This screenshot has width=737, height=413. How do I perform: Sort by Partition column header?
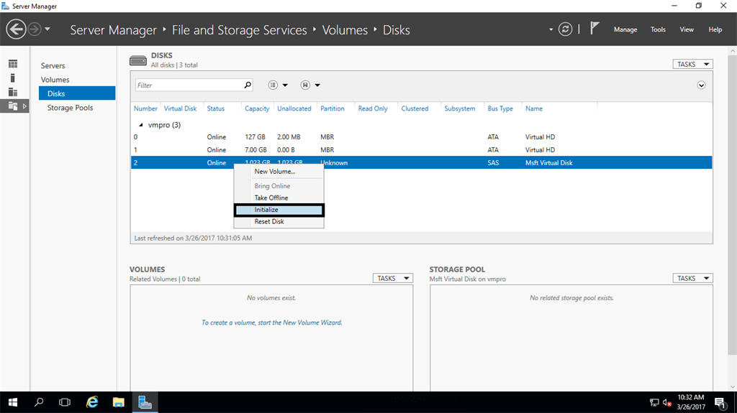[x=333, y=108]
